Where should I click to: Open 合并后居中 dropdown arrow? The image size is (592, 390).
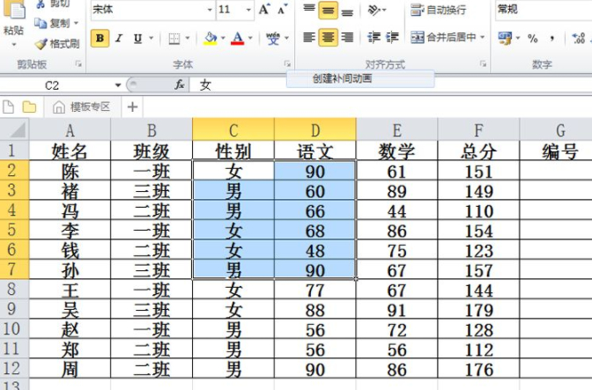coord(482,37)
